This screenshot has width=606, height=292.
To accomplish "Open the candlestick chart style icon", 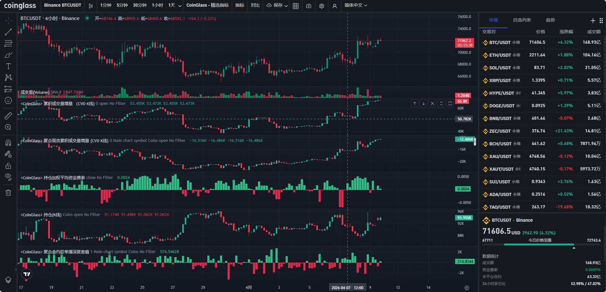I will point(91,6).
